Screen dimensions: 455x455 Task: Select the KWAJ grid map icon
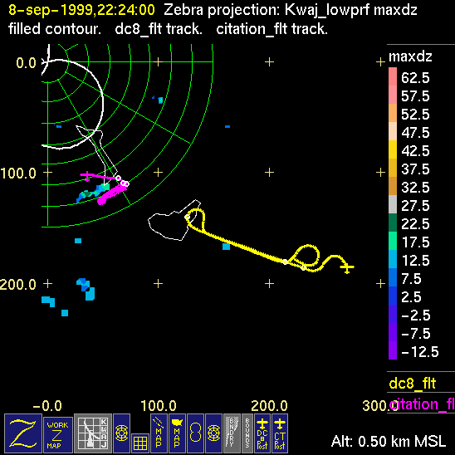tap(93, 433)
